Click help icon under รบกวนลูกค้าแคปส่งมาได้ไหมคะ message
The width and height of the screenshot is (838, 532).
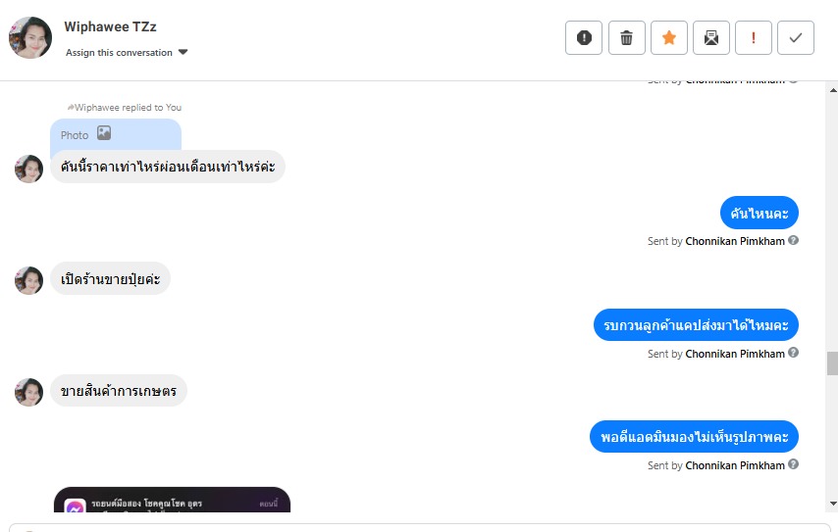coord(793,352)
